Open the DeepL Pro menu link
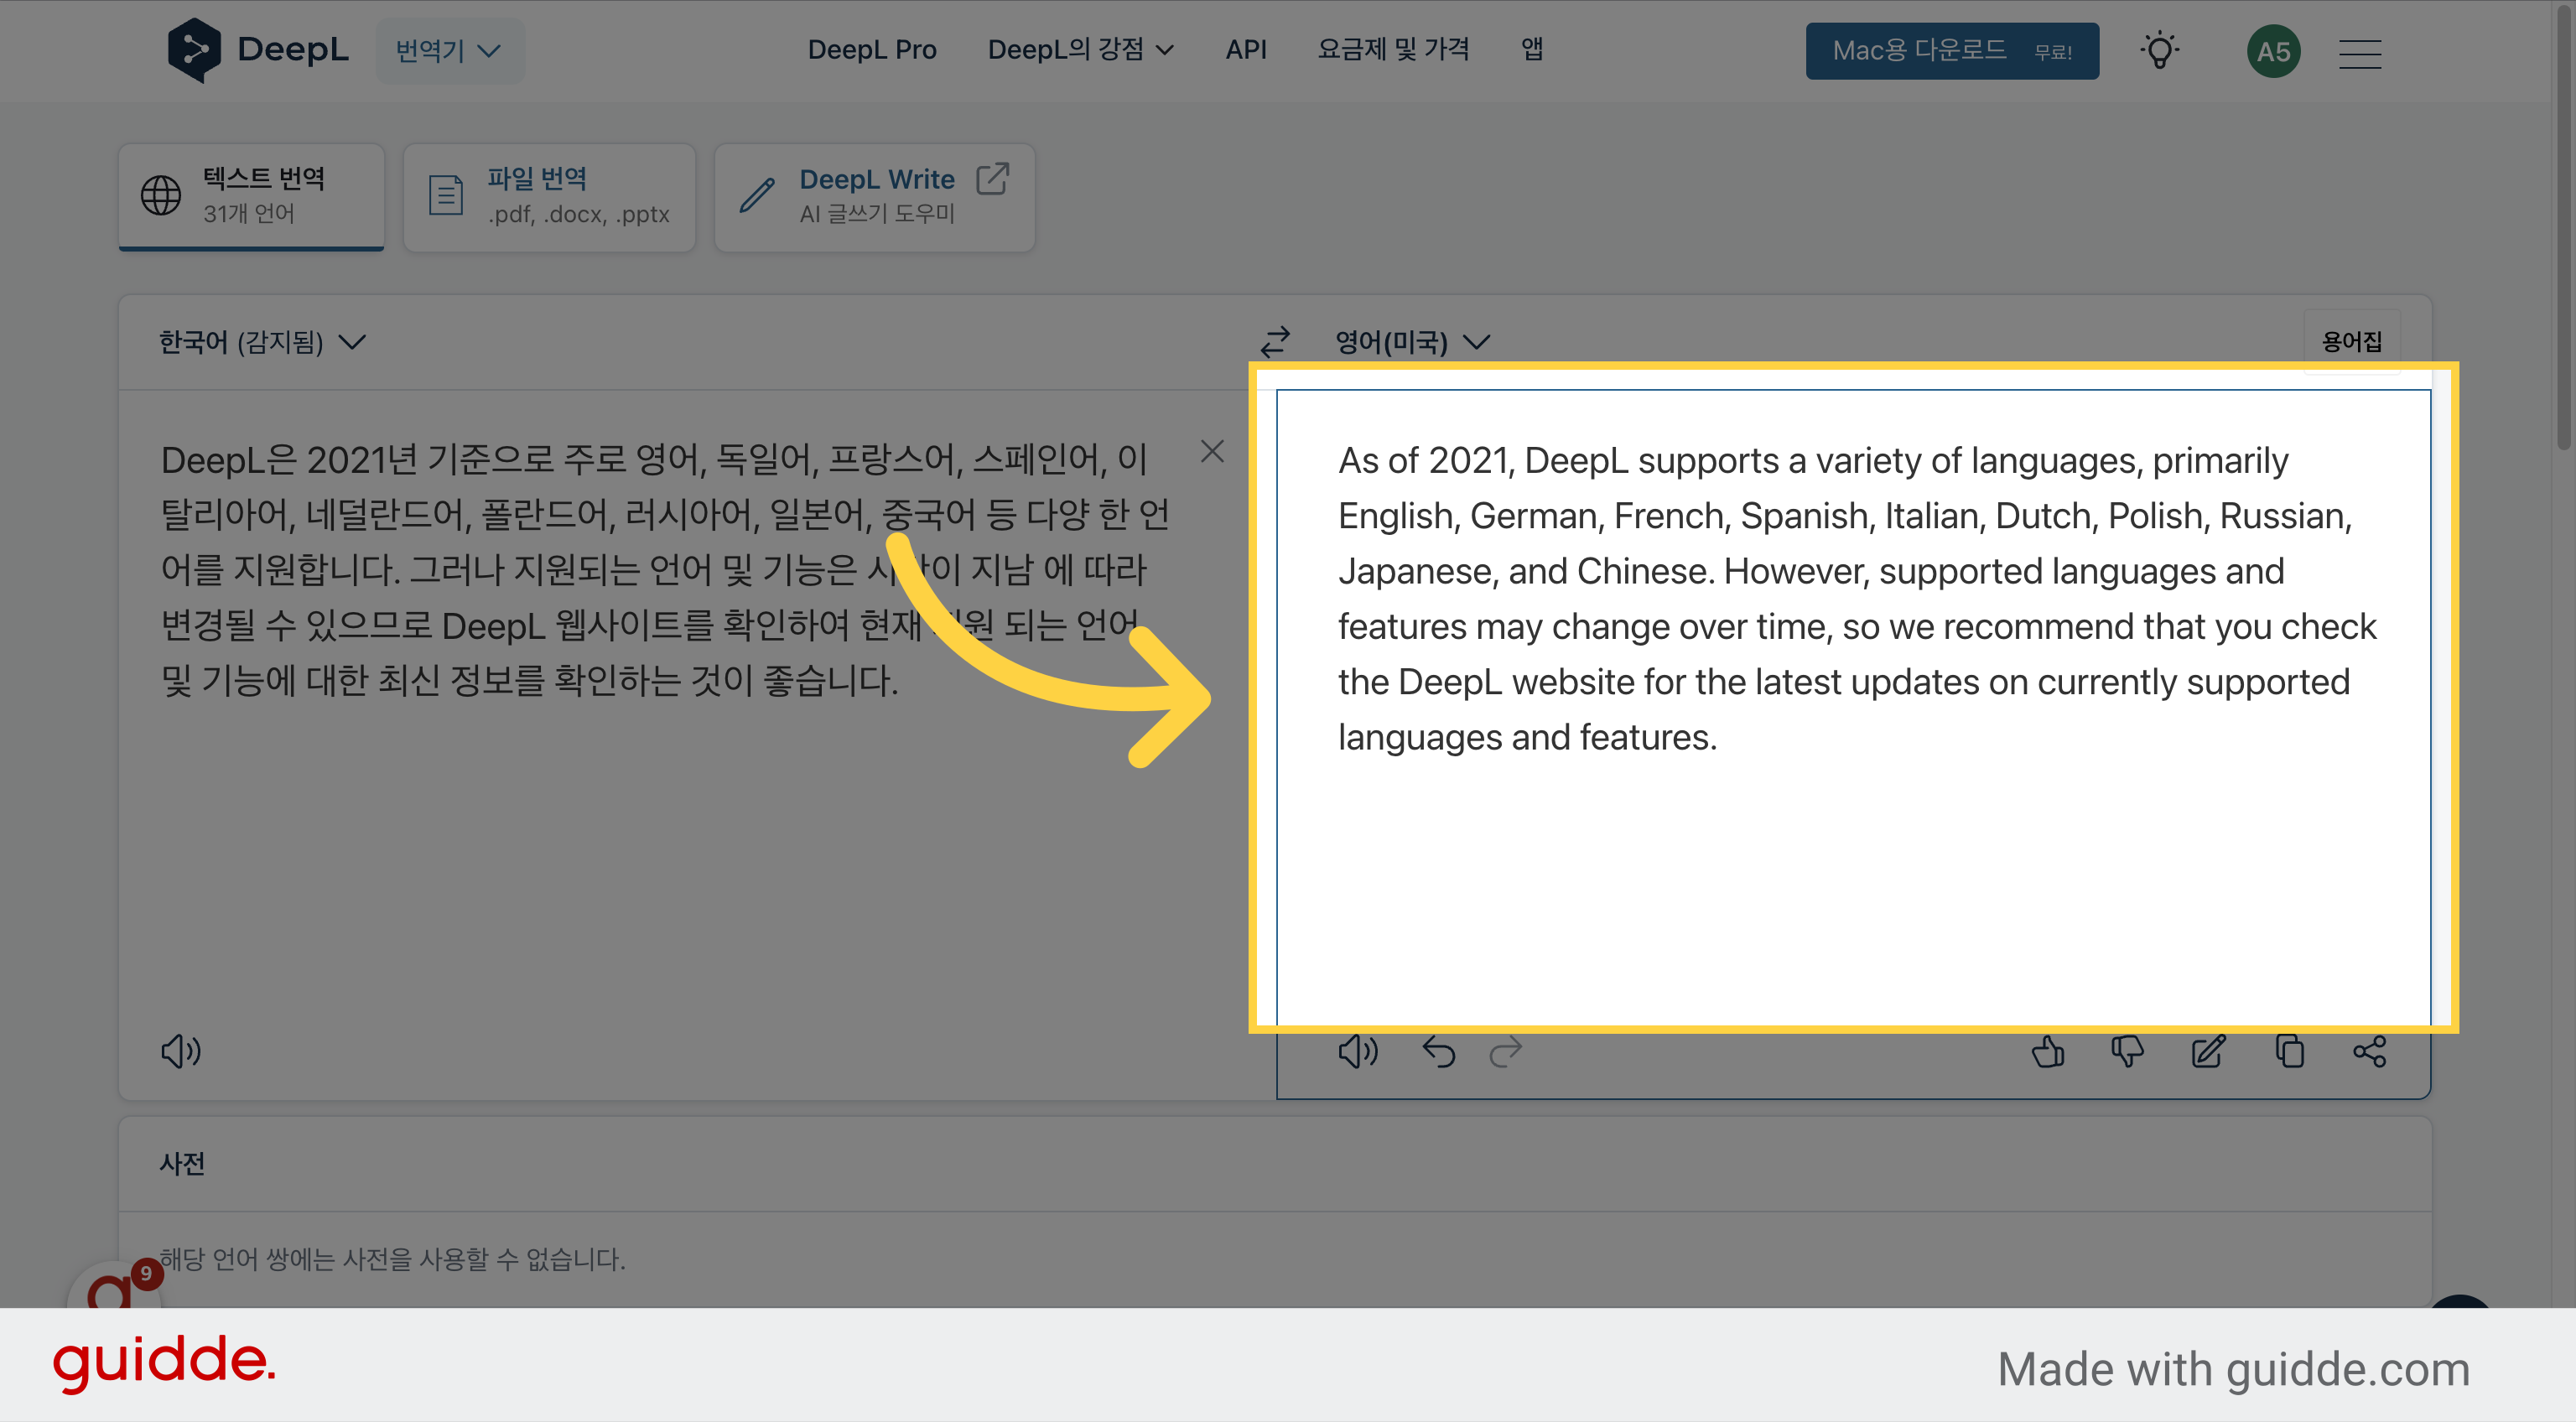The width and height of the screenshot is (2576, 1422). [x=872, y=49]
